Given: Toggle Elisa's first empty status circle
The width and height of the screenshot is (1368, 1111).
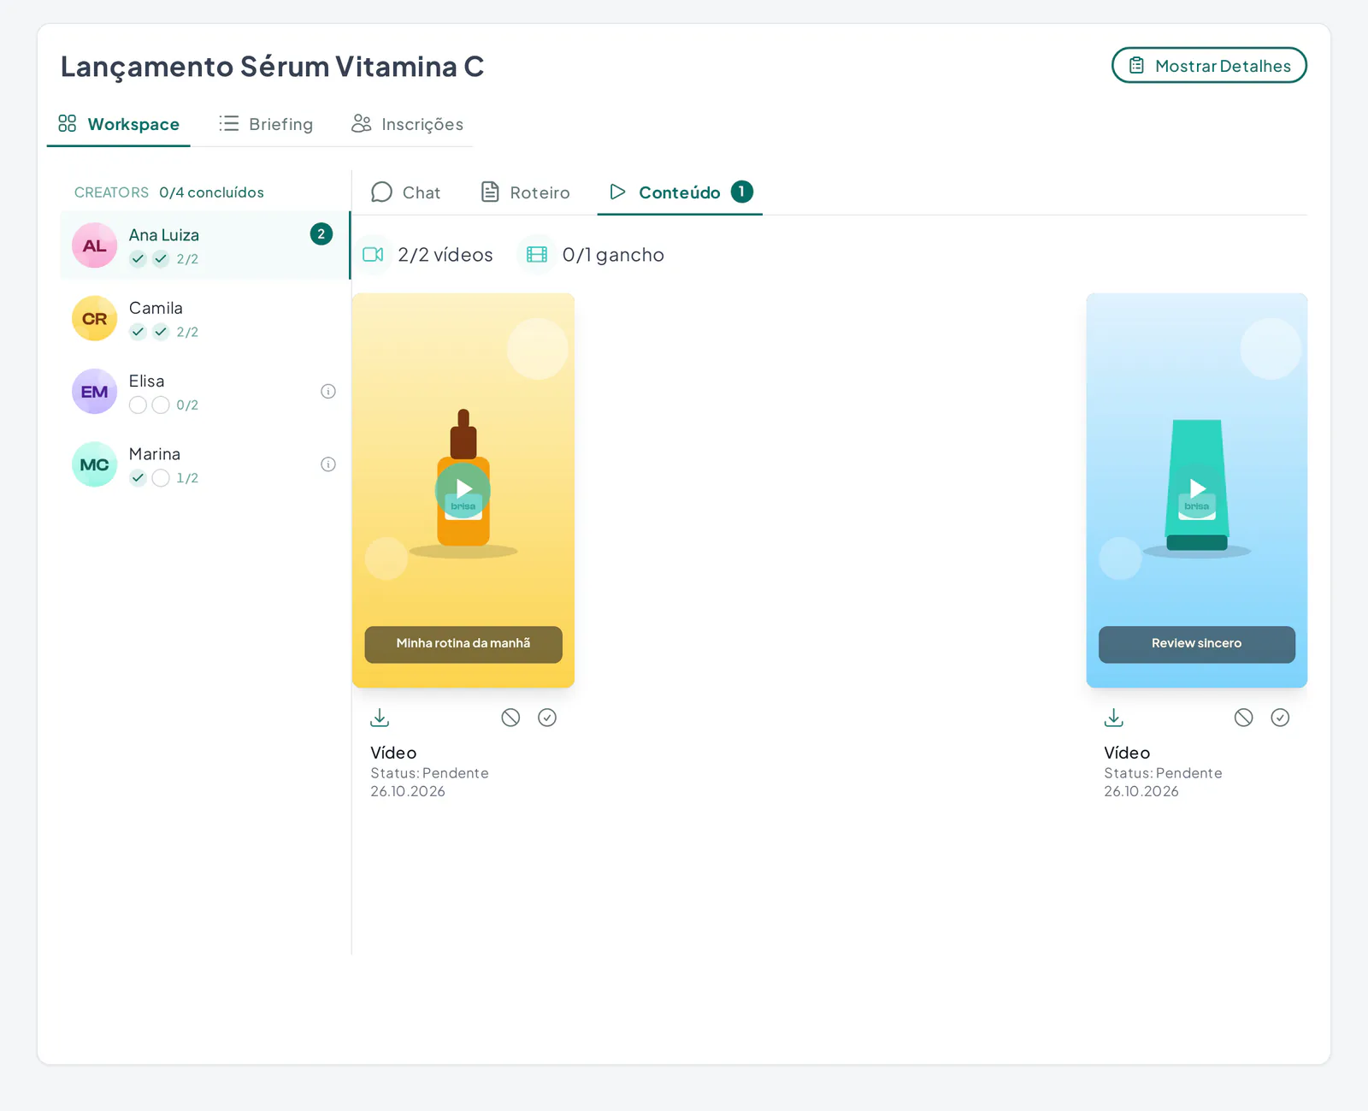Looking at the screenshot, I should click(x=138, y=405).
